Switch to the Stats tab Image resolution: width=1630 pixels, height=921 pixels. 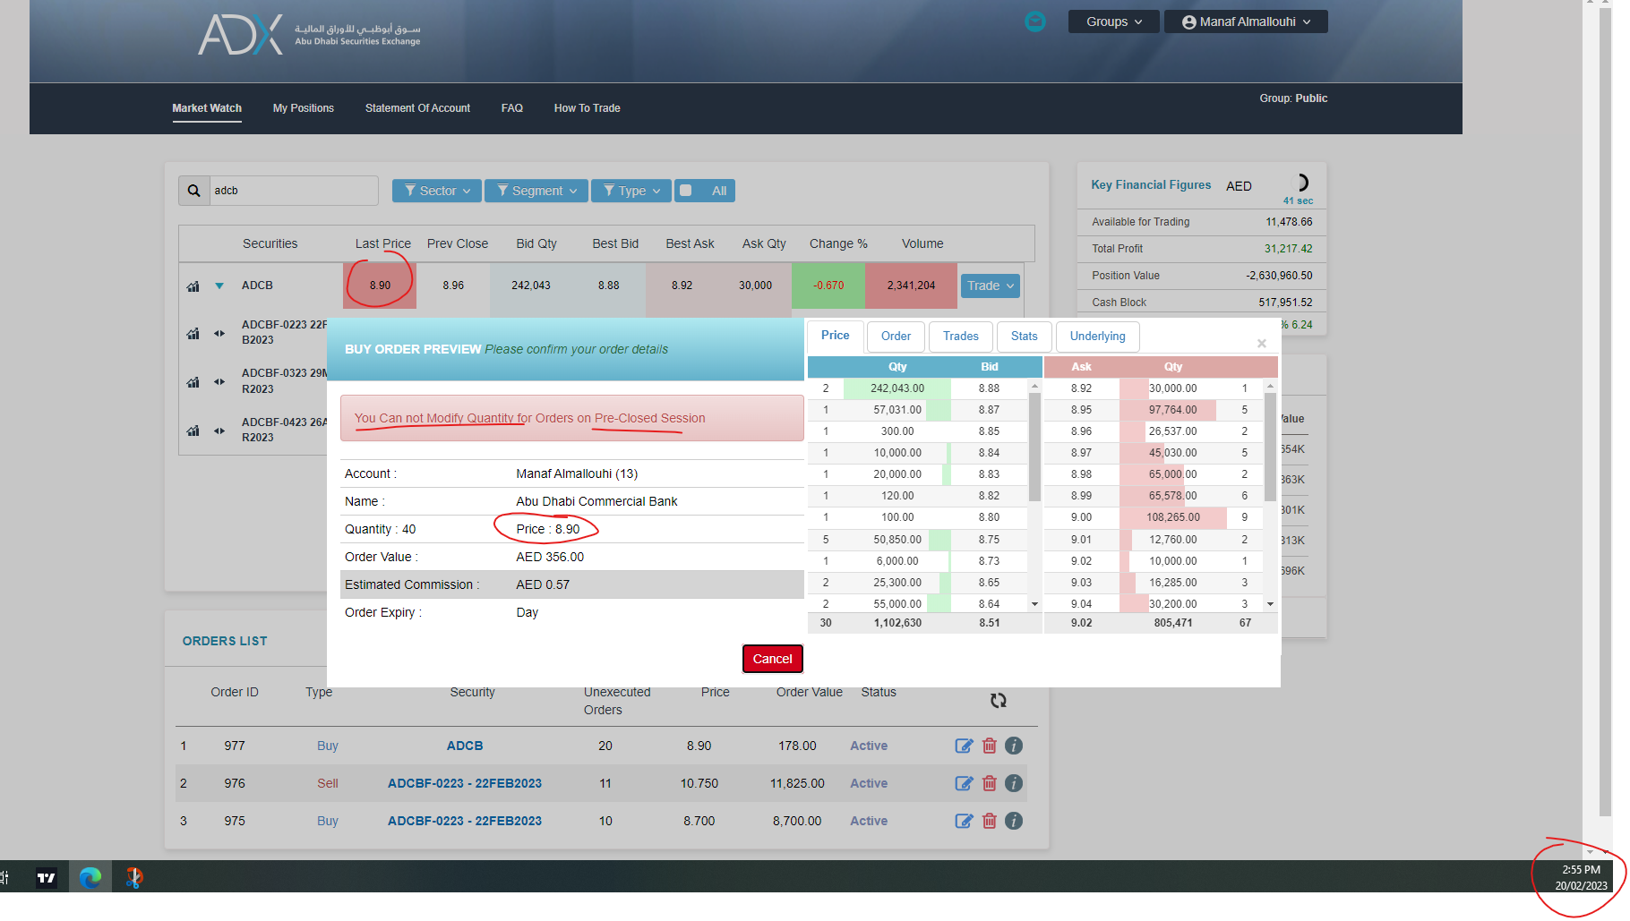click(1024, 337)
